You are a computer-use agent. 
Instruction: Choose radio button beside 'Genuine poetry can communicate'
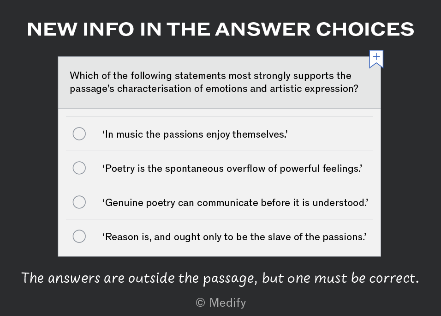[x=79, y=202]
